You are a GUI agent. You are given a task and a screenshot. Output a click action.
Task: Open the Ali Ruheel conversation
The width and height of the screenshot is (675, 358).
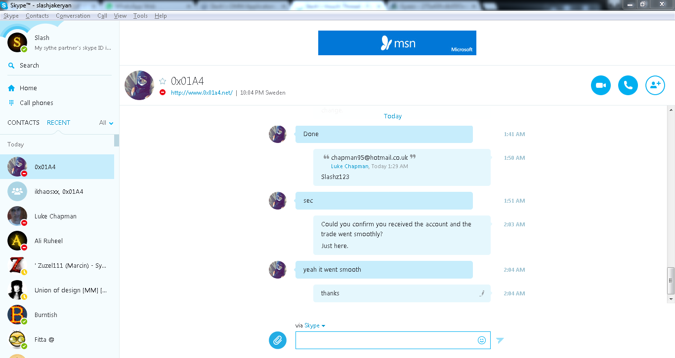pos(57,241)
